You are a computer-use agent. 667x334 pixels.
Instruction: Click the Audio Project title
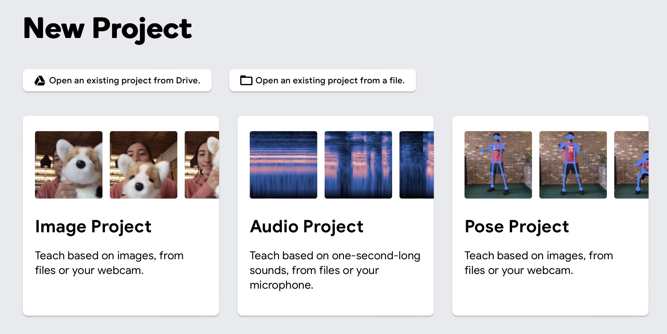tap(307, 227)
